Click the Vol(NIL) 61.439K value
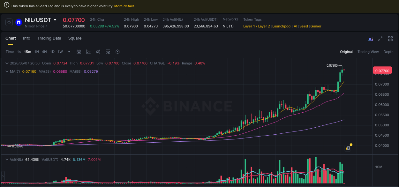The width and height of the screenshot is (399, 187). pyautogui.click(x=32, y=159)
